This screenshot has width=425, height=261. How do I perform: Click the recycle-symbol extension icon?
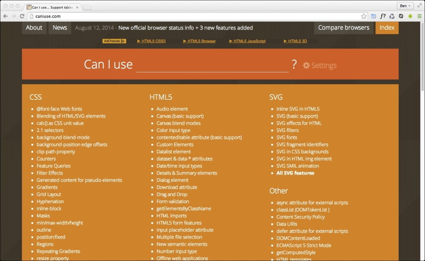(x=393, y=16)
